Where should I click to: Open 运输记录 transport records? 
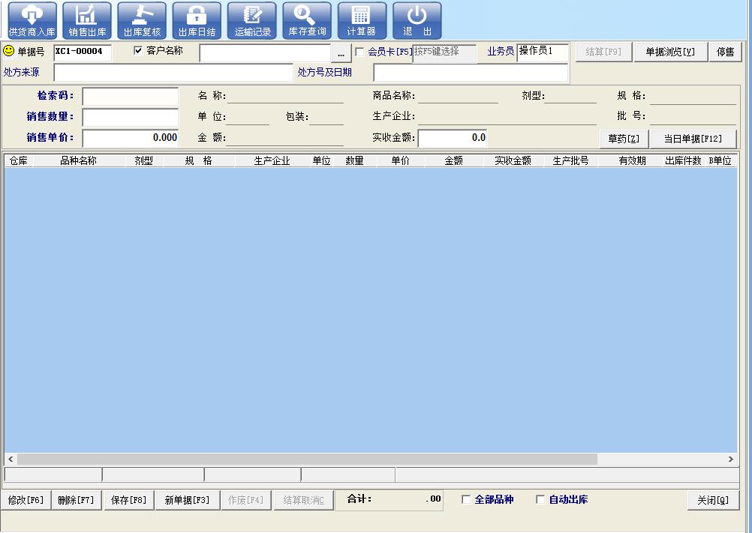[252, 20]
